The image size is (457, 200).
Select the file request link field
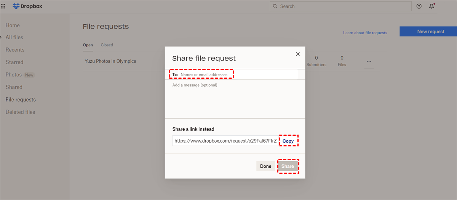225,141
